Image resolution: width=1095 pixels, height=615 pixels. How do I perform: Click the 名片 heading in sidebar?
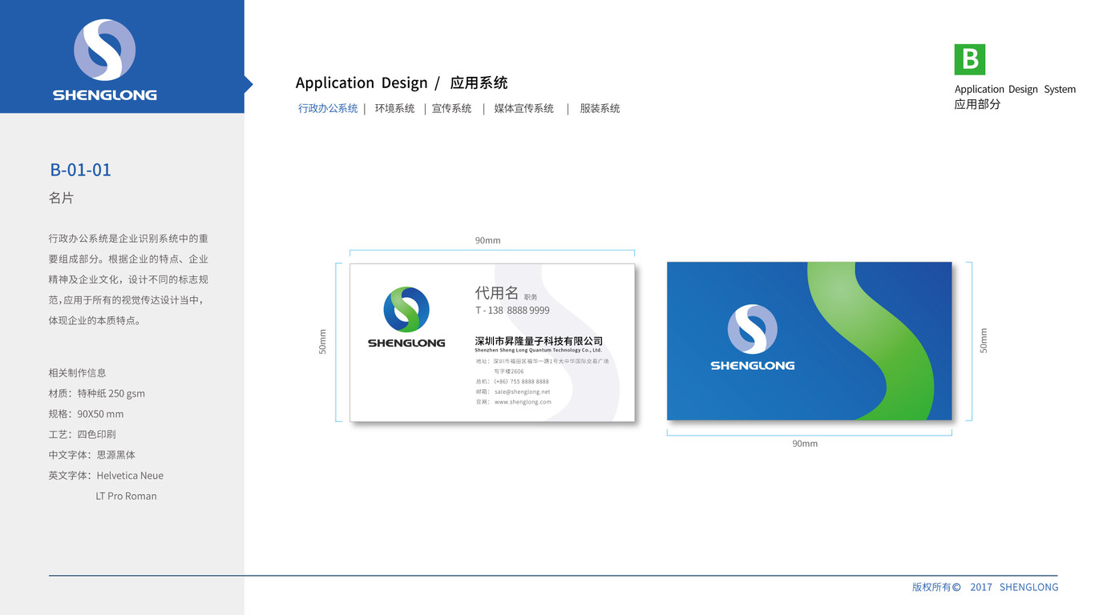(61, 198)
